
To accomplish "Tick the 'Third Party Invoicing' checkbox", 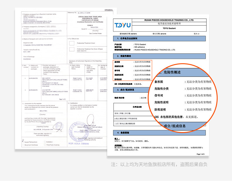I will tap(45, 145).
